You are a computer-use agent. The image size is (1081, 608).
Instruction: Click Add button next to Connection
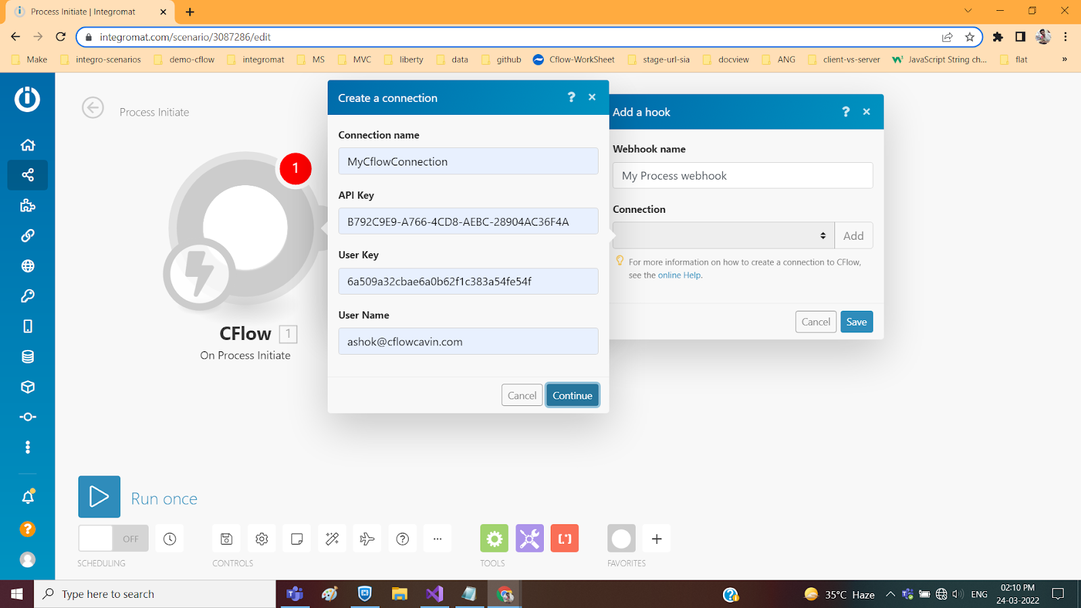point(853,235)
